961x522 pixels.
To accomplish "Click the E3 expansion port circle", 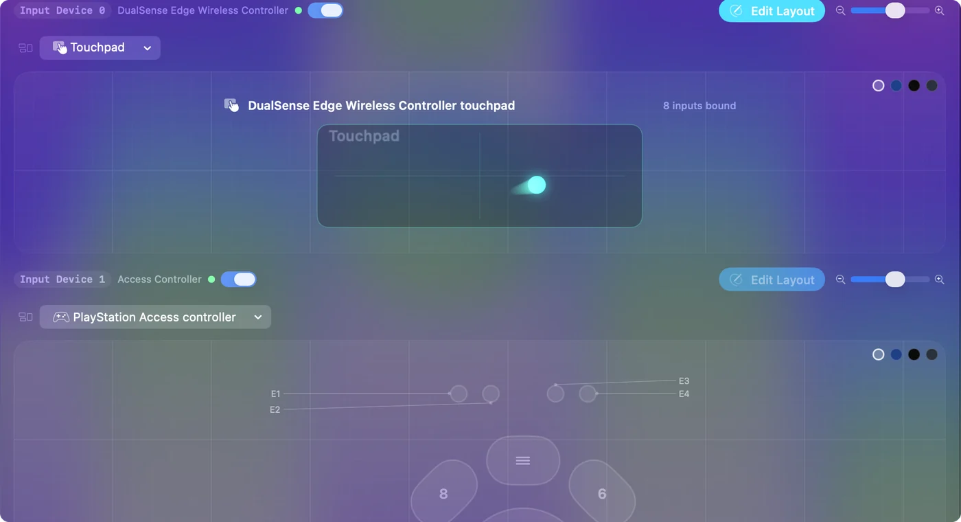I will click(555, 394).
